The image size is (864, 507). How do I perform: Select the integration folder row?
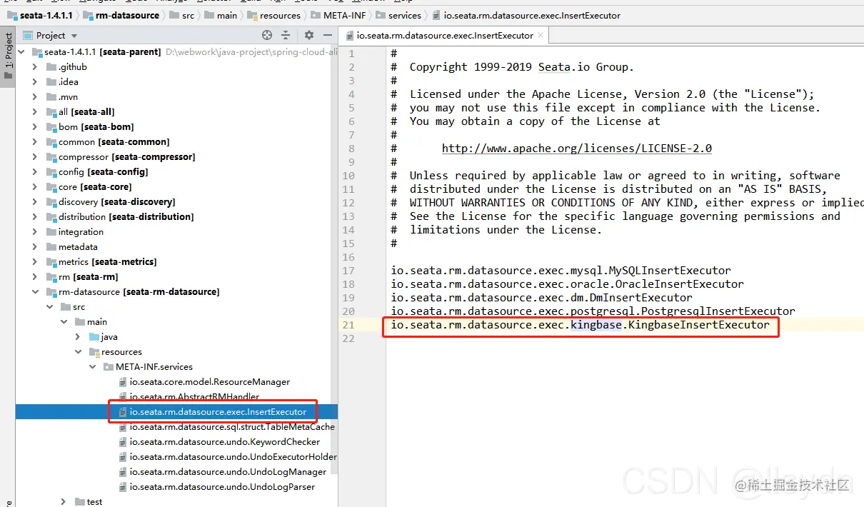[176, 232]
